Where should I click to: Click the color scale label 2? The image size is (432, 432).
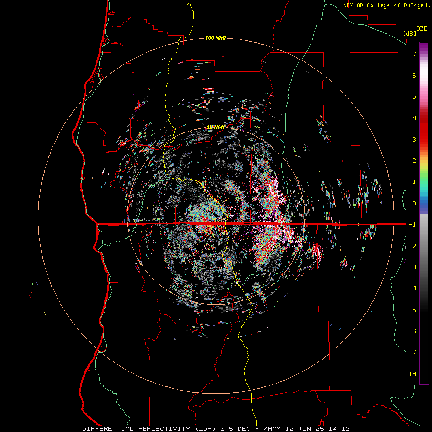pyautogui.click(x=414, y=161)
